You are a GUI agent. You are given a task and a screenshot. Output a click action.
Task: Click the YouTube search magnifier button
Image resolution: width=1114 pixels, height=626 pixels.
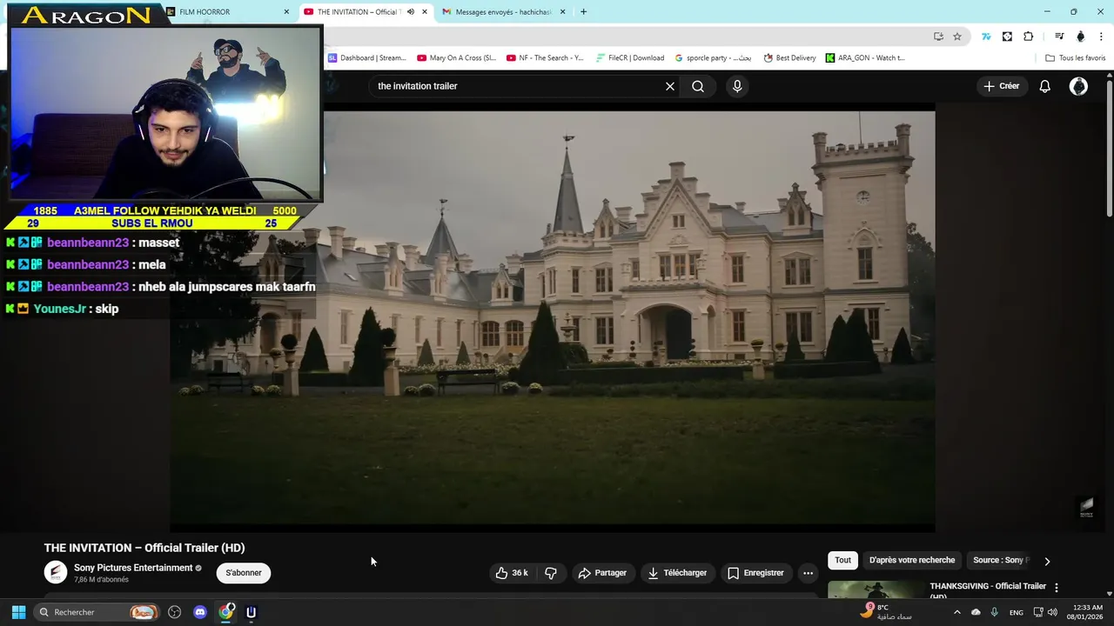coord(698,86)
